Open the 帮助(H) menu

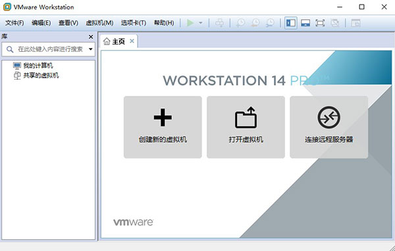(x=164, y=23)
